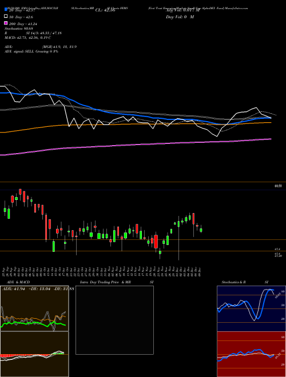Screen dimensions: 286x377
Task: Click 'ADX signal: SELL Growing @ 3%' text
Action: 31,51
